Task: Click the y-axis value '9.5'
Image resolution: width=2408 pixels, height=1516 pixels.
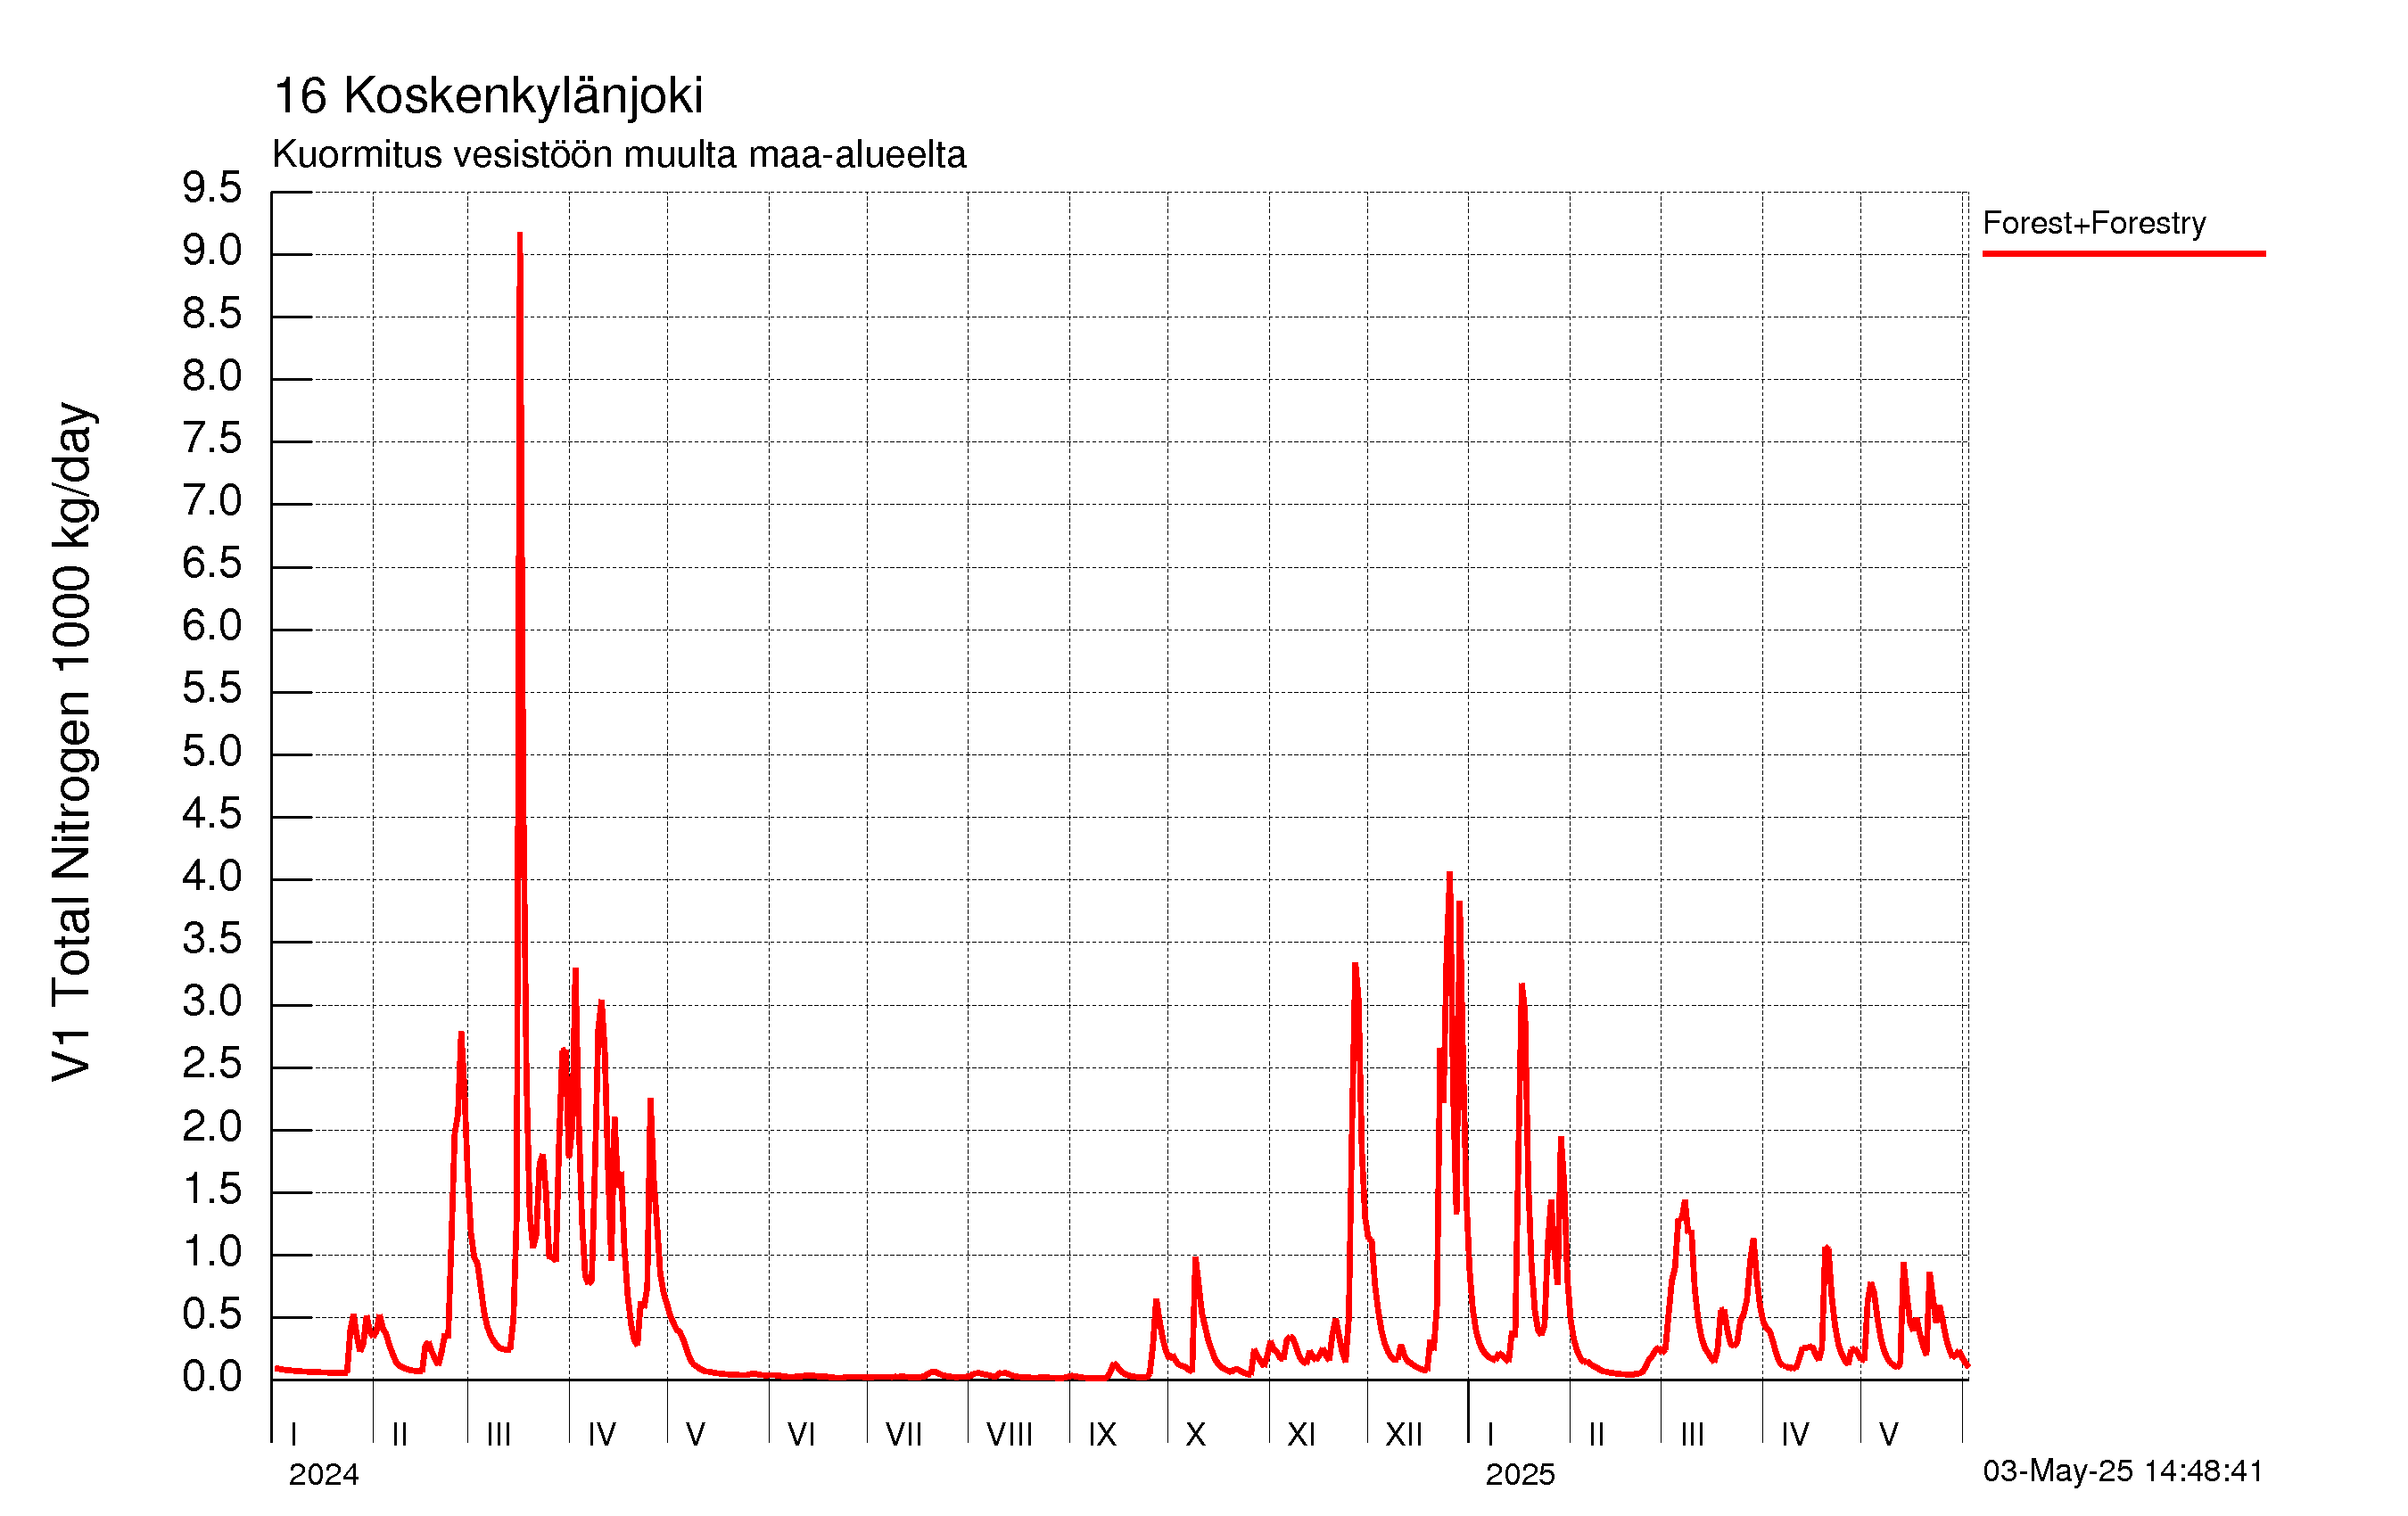Action: 212,188
